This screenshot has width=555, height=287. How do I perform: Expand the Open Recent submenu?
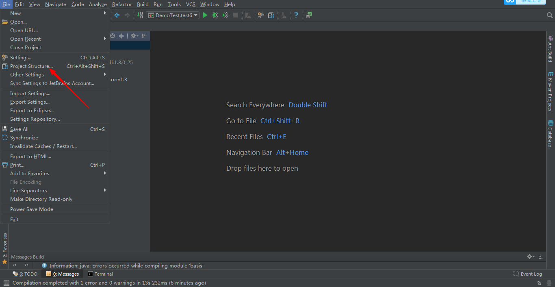click(x=55, y=39)
